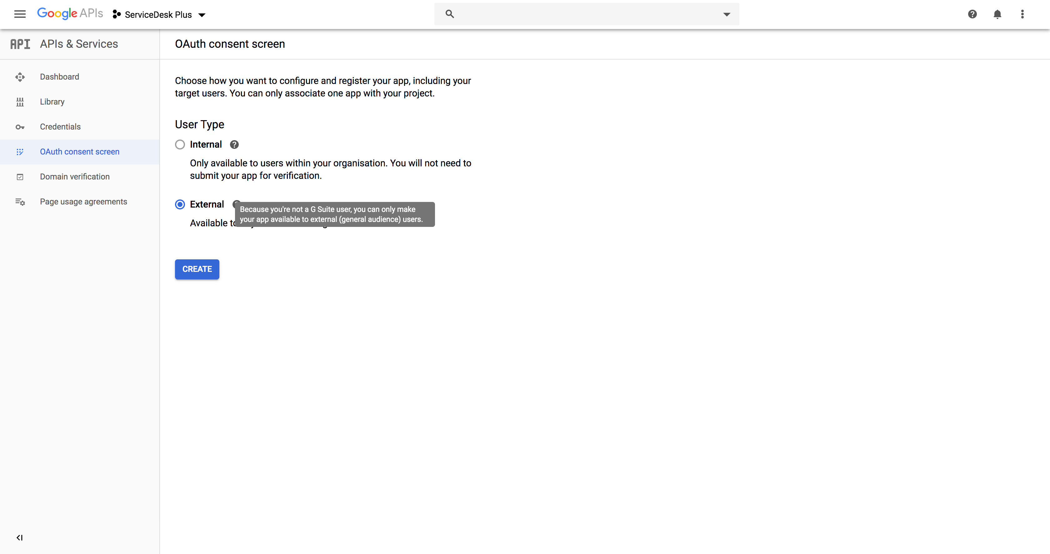Click into the top search field
This screenshot has width=1050, height=554.
pos(587,14)
